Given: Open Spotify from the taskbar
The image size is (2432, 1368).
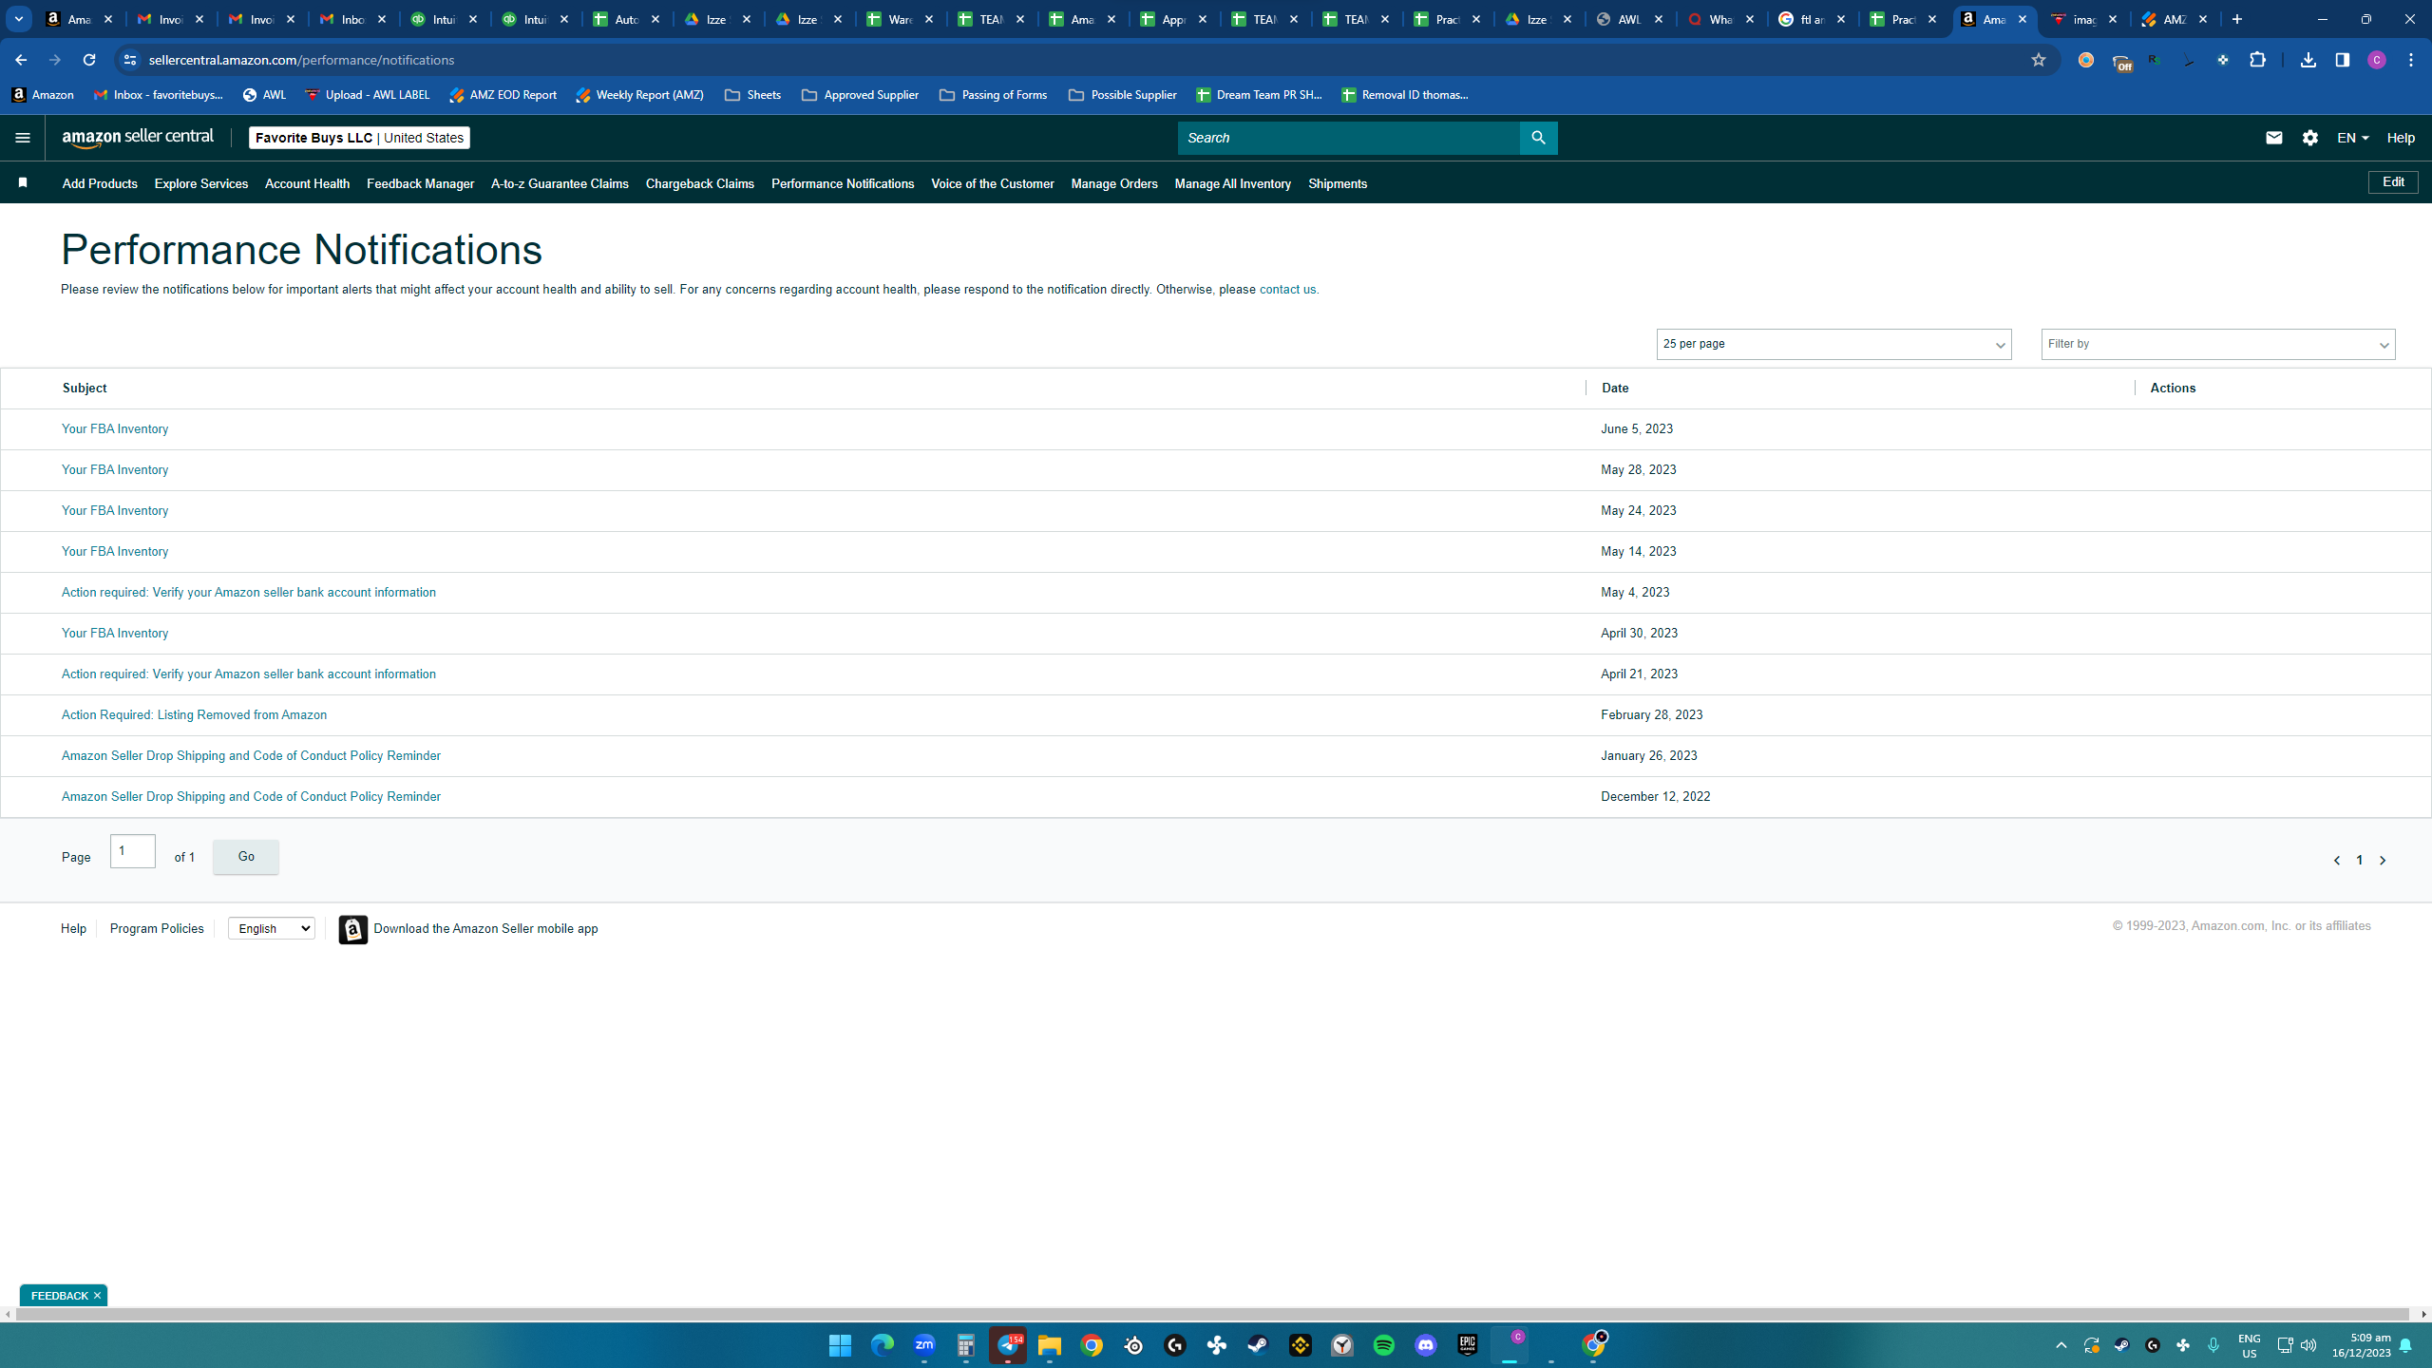Looking at the screenshot, I should (1384, 1345).
